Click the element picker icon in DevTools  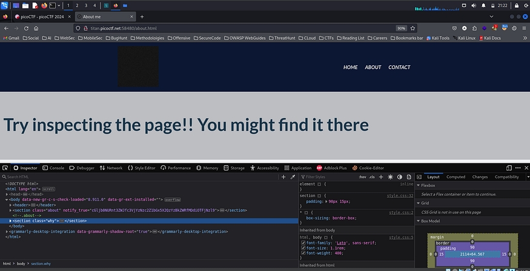(x=6, y=168)
